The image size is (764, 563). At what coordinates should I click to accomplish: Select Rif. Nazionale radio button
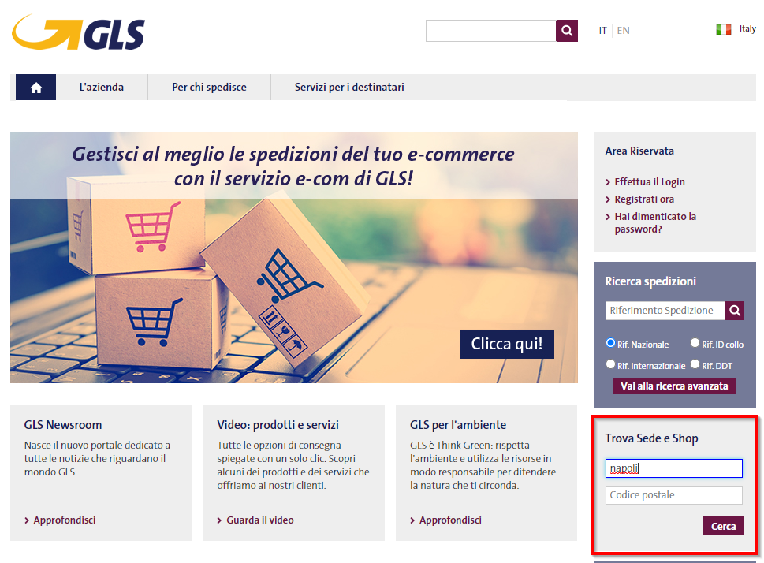610,343
